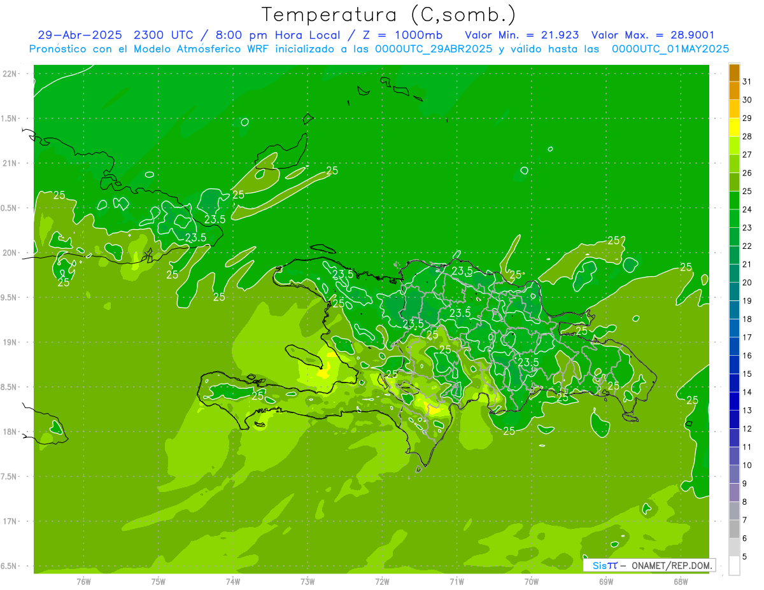Click the '76W' longitude axis label
This screenshot has width=764, height=590.
(83, 582)
